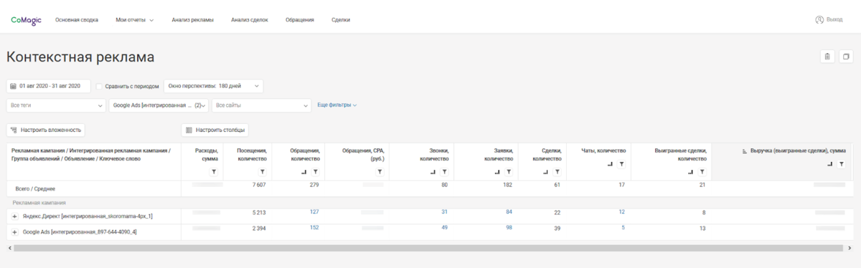Filter the Выигранные сделки, количество column
Image resolution: width=861 pixels, height=268 pixels.
(x=702, y=172)
